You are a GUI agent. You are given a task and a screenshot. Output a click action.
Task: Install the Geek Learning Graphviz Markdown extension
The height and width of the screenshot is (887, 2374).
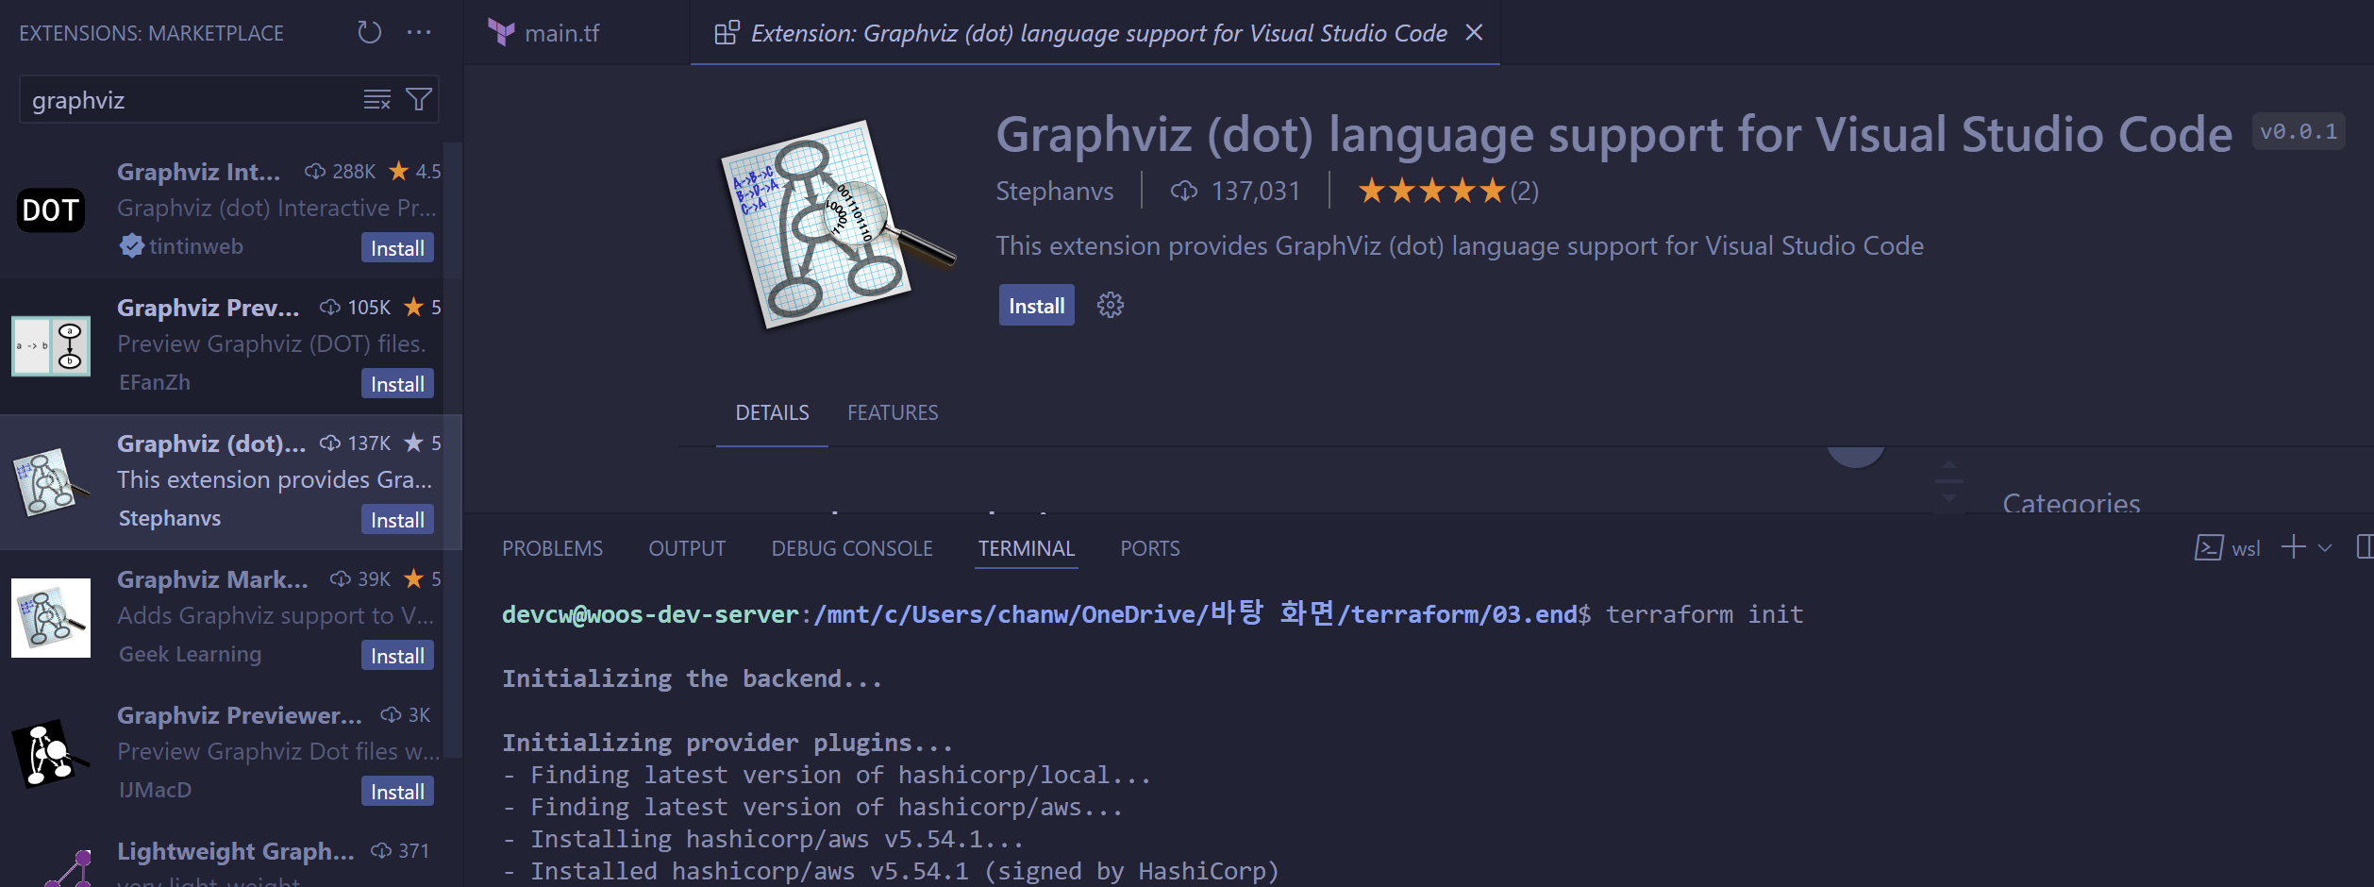pos(397,656)
